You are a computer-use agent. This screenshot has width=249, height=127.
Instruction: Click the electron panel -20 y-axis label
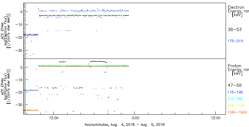(20, 37)
